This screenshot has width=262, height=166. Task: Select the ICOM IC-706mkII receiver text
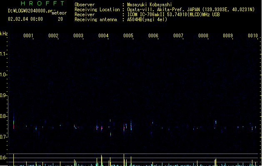173,15
